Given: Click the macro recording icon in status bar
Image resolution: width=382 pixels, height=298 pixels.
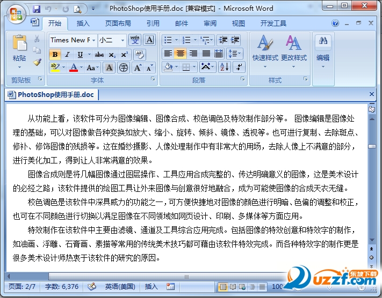Looking at the screenshot, I should coord(170,287).
